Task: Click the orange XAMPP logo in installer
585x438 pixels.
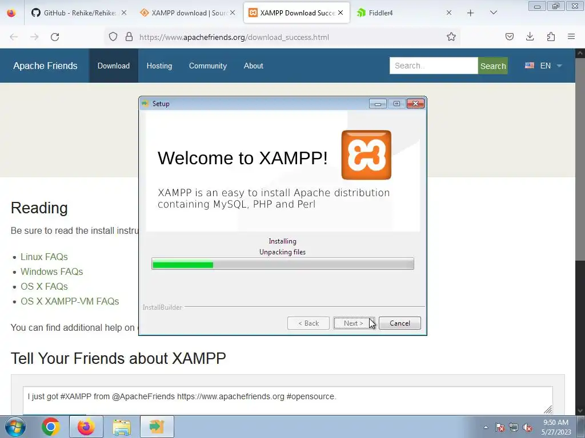Action: [x=366, y=155]
